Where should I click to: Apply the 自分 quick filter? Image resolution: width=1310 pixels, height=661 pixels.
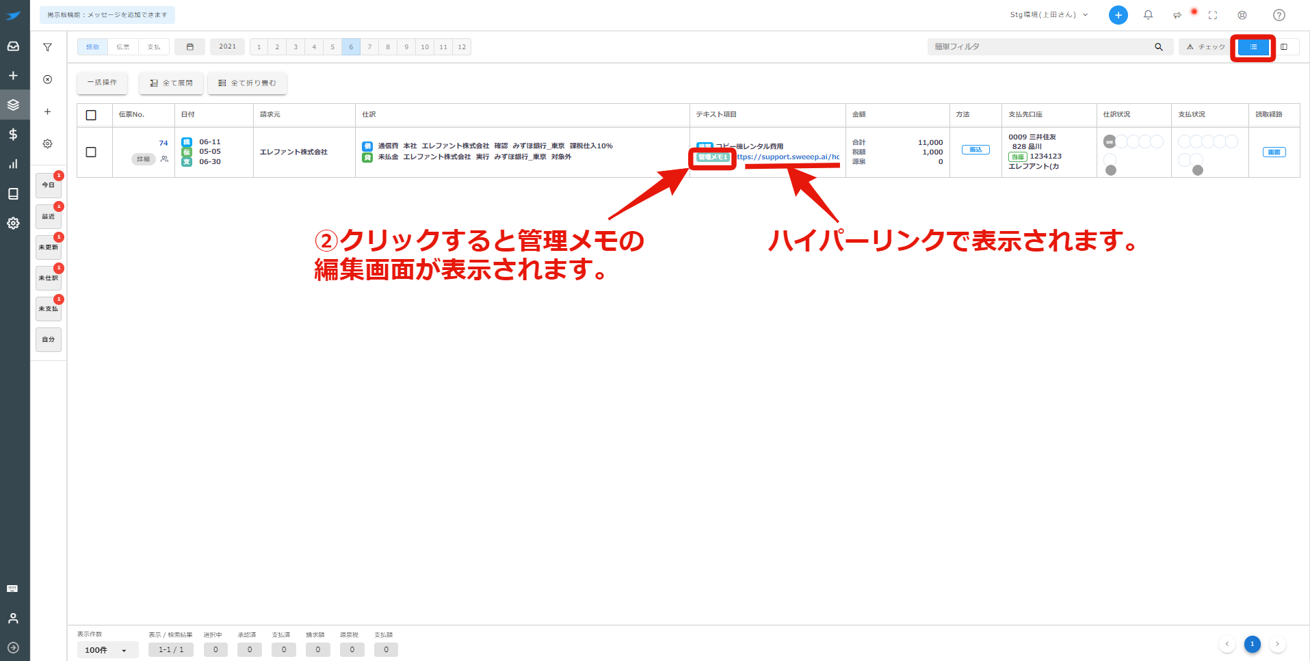49,340
